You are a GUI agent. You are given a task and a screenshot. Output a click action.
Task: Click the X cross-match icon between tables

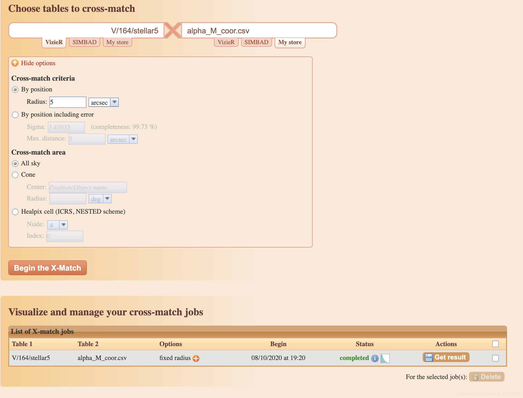tap(173, 30)
